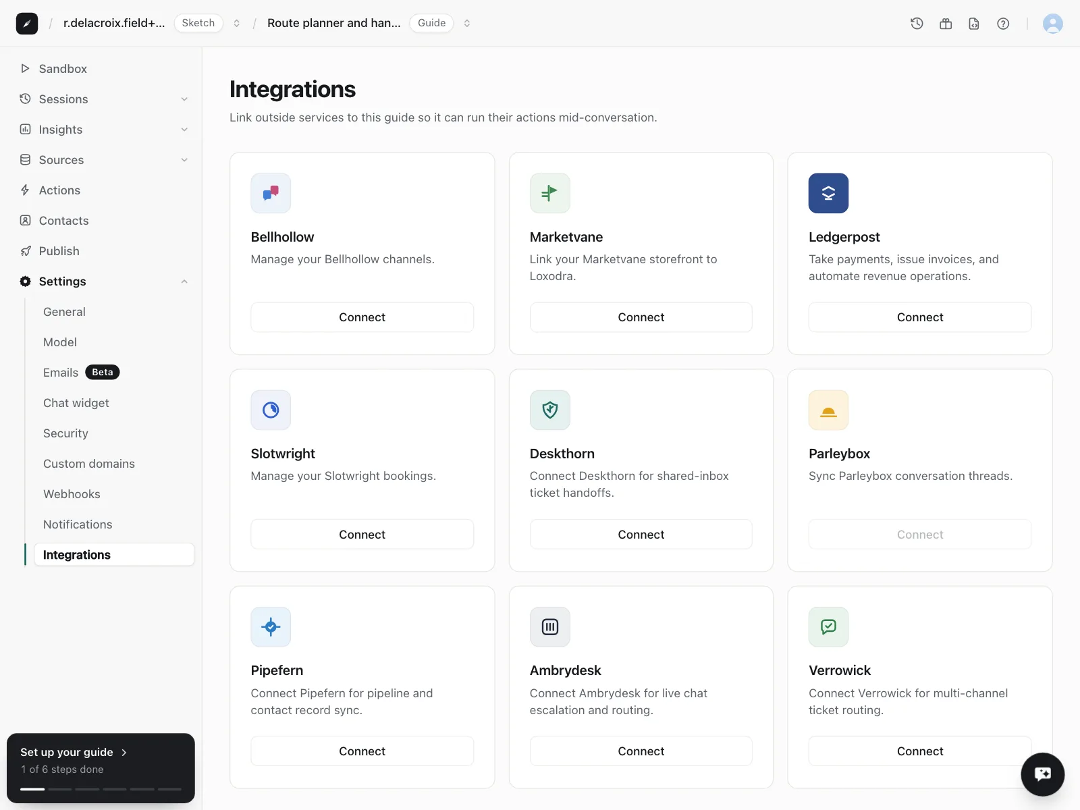The width and height of the screenshot is (1080, 810).
Task: Connect the Bellhollow integration
Action: tap(362, 317)
